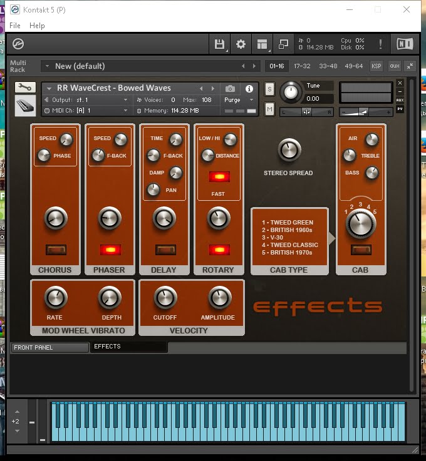426x461 pixels.
Task: Solo the instrument with S button
Action: pyautogui.click(x=269, y=89)
